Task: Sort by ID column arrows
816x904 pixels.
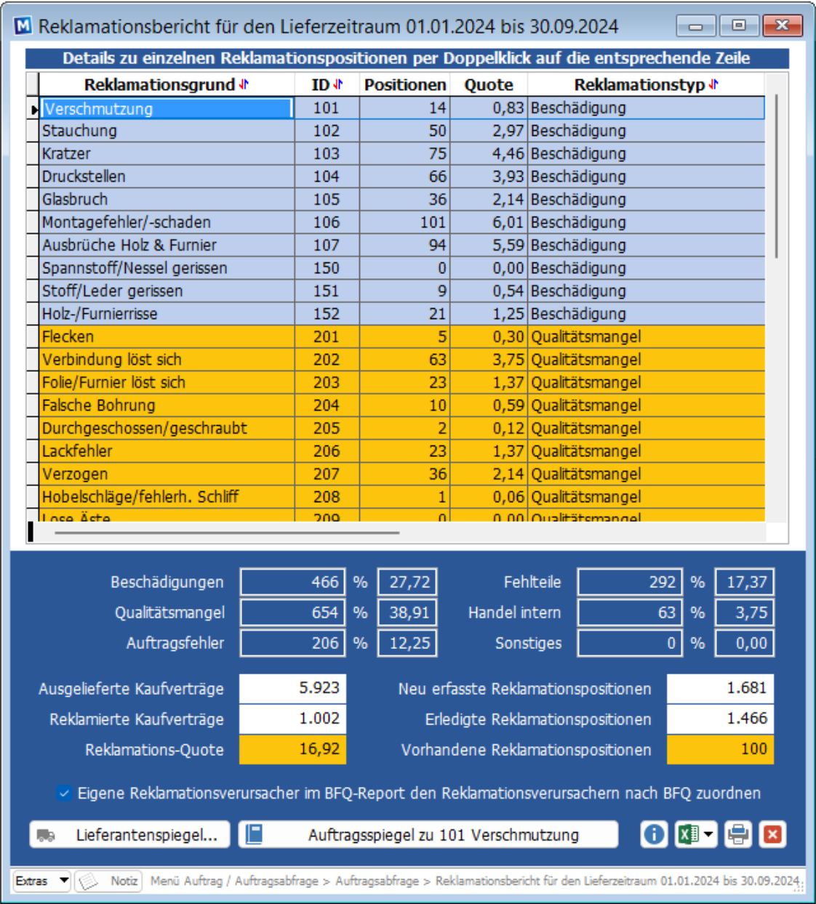Action: [x=337, y=84]
